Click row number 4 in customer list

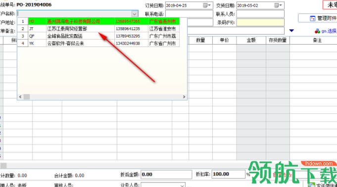[x=23, y=44]
